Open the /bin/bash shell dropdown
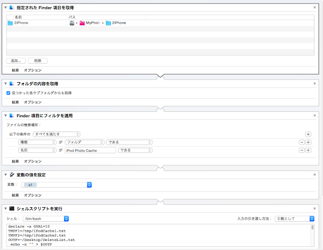 [x=45, y=219]
